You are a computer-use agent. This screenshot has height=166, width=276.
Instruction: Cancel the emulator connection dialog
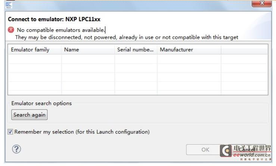[x=246, y=150]
